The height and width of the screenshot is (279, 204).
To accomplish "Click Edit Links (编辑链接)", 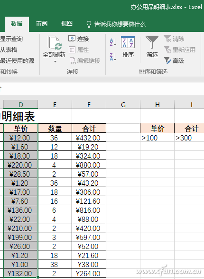I will point(84,61).
